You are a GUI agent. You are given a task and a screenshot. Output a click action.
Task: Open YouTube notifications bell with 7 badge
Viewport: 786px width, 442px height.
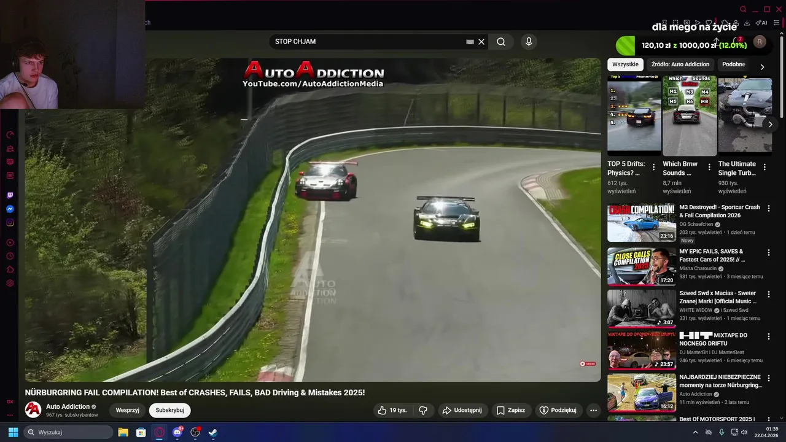(737, 42)
